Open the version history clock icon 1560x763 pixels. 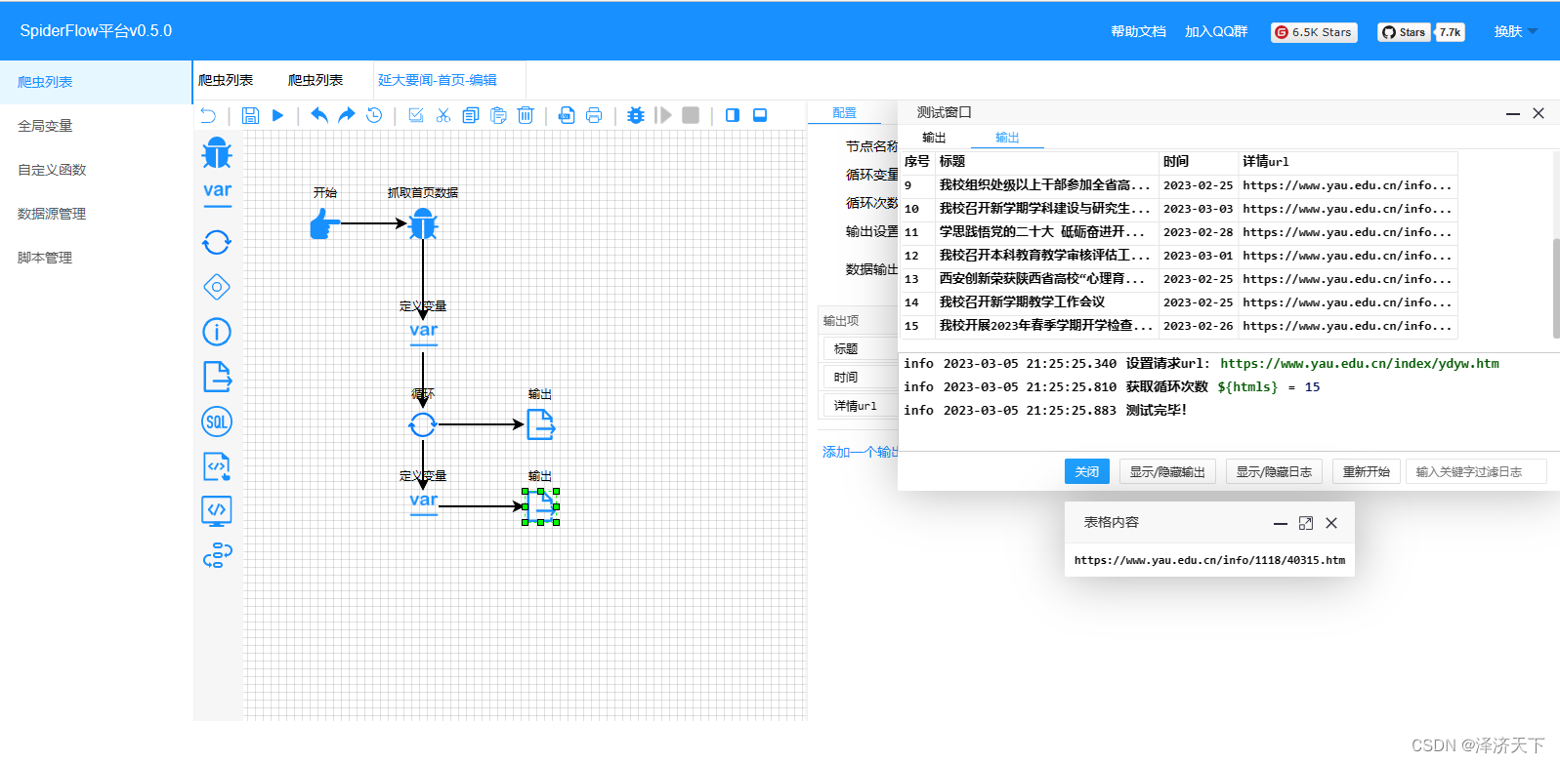374,115
